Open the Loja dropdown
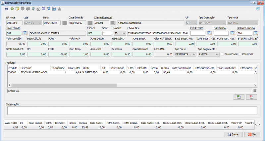The image size is (265, 141). pos(33,23)
